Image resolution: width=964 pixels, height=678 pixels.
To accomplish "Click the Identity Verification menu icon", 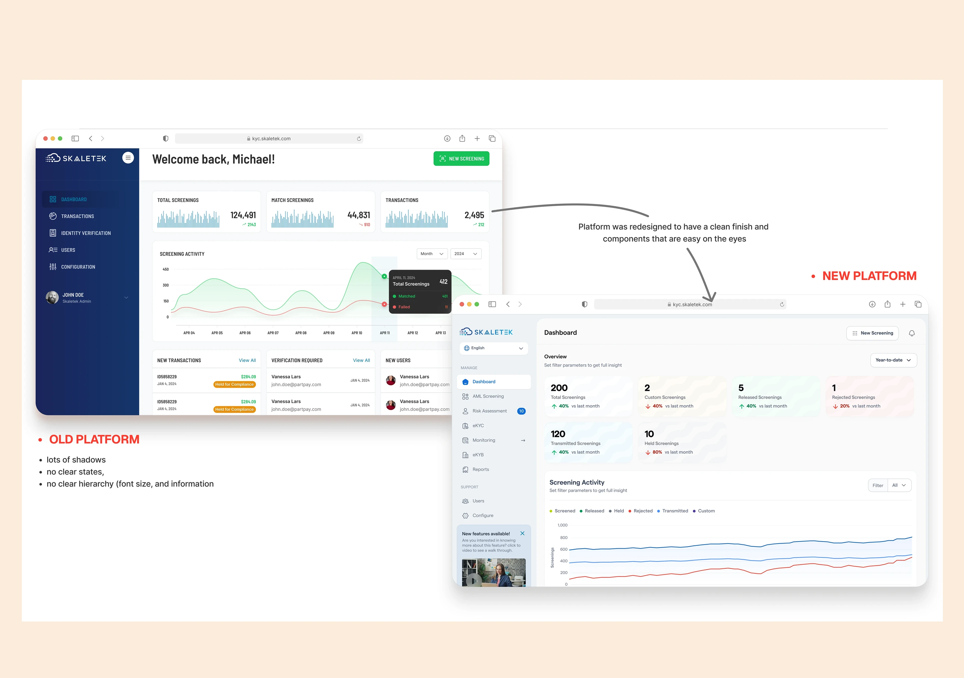I will 53,233.
